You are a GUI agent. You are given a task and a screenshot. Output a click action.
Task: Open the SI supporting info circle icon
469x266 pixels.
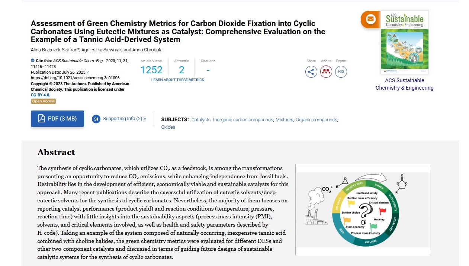click(96, 119)
